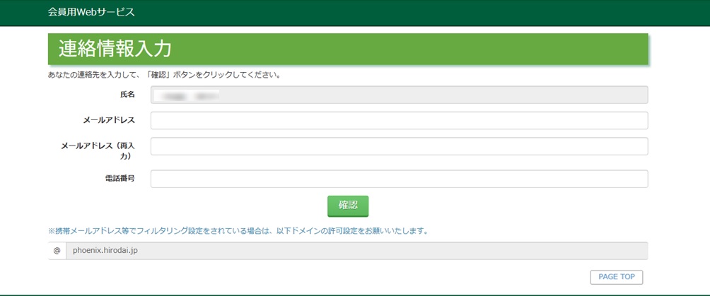
Task: Click the メールアドレス field label
Action: 108,120
